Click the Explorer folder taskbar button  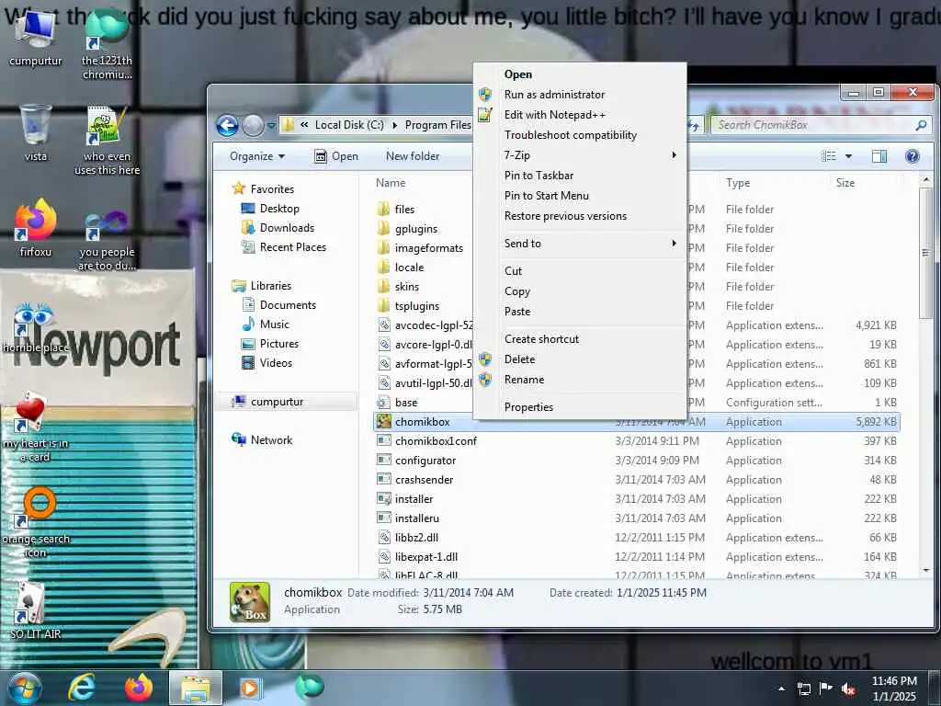195,688
